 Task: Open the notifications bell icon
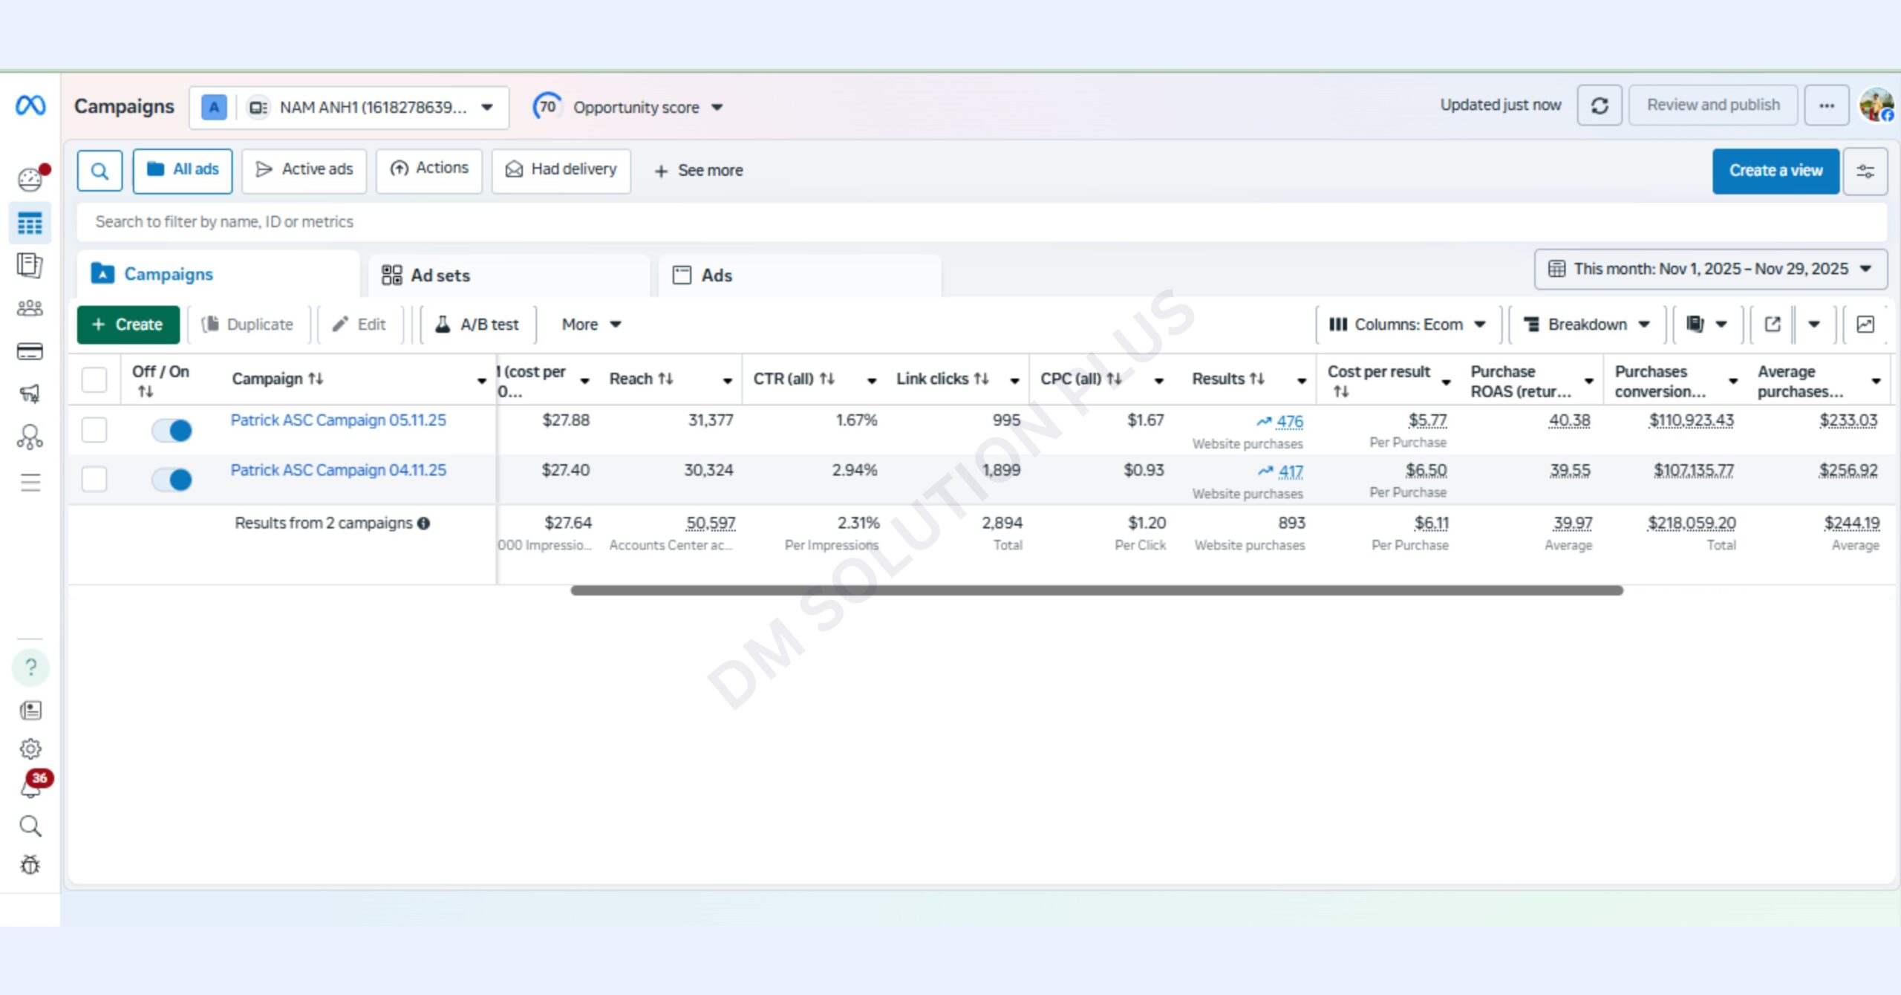pyautogui.click(x=30, y=789)
